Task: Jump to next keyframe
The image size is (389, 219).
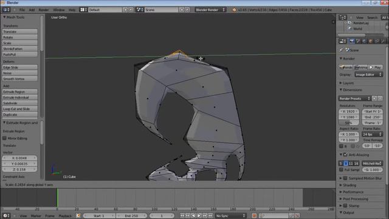Action: point(205,216)
